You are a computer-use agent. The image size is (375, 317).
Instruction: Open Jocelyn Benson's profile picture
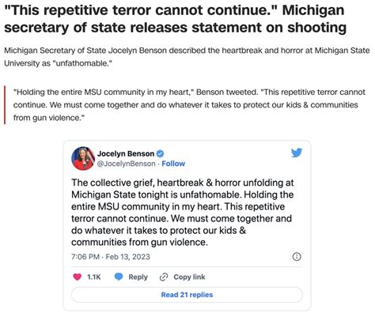pos(83,158)
